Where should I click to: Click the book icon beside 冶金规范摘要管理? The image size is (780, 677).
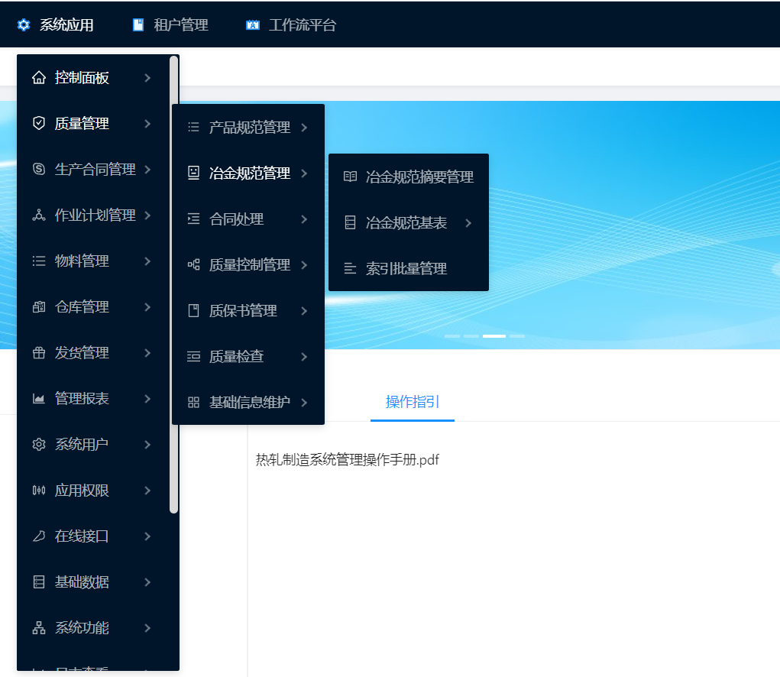[x=350, y=177]
